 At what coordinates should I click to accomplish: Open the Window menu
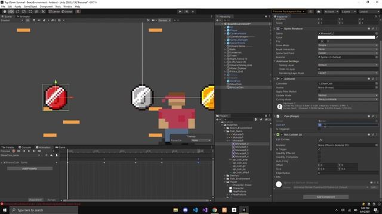pos(67,7)
